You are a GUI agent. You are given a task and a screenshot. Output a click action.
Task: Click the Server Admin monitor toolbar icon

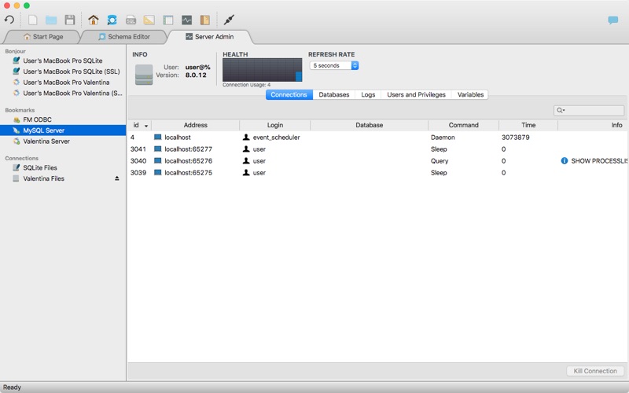pyautogui.click(x=186, y=20)
